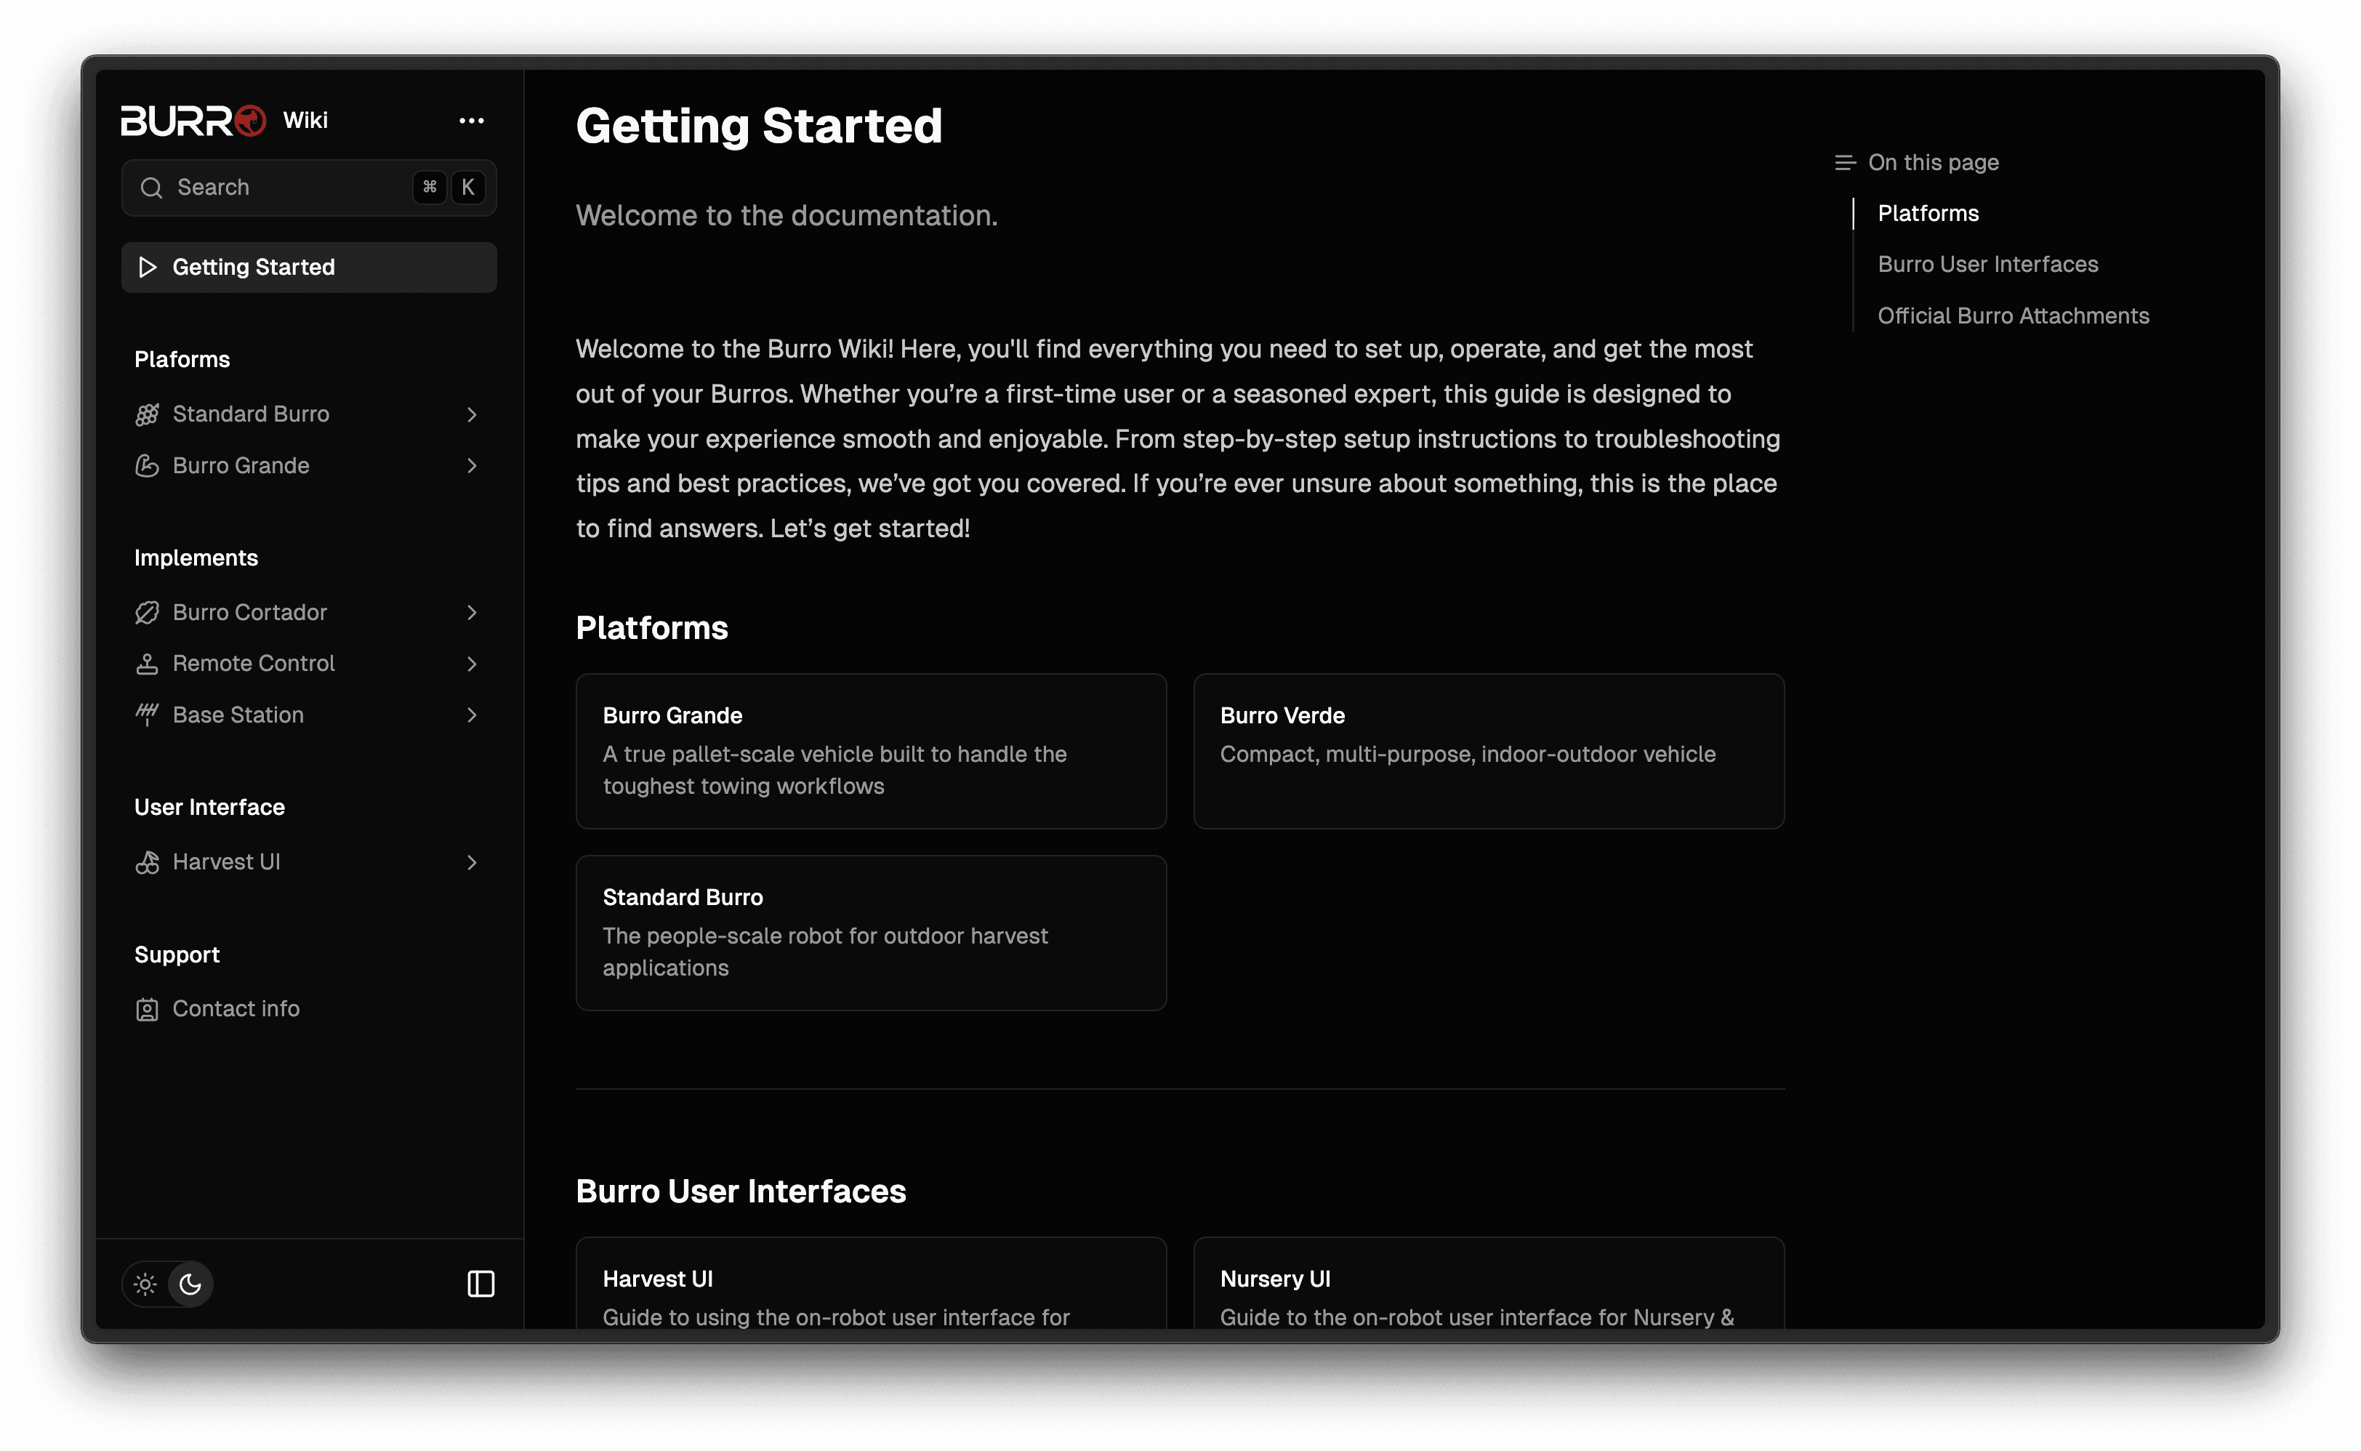This screenshot has width=2361, height=1451.
Task: Click the Burro Verde platform card
Action: coord(1489,751)
